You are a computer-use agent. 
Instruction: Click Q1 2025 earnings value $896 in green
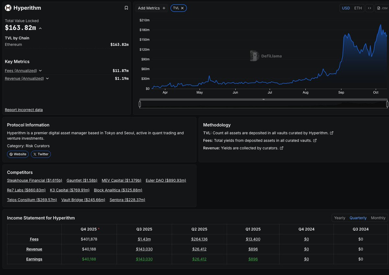(253, 259)
